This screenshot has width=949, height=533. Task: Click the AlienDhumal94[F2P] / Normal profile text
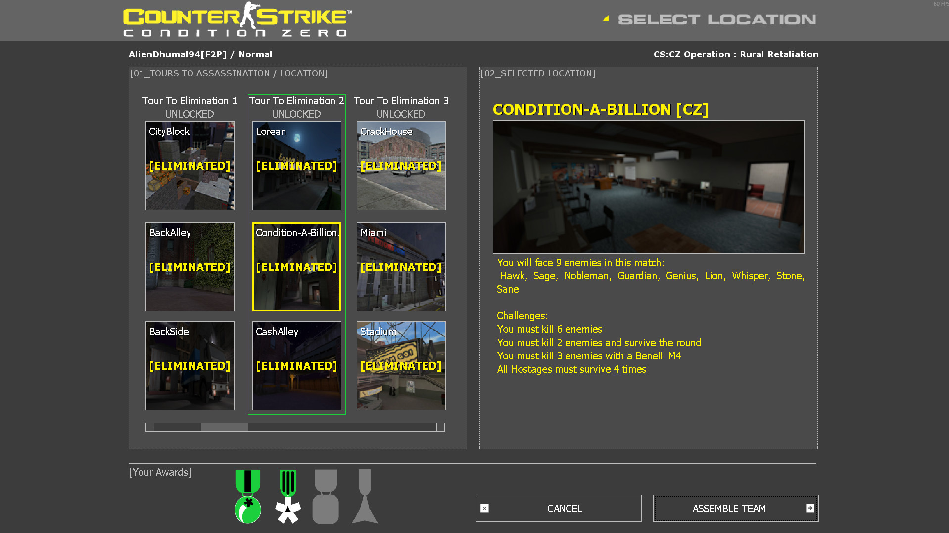pyautogui.click(x=200, y=54)
